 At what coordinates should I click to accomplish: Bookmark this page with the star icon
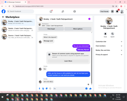pyautogui.click(x=116, y=6)
